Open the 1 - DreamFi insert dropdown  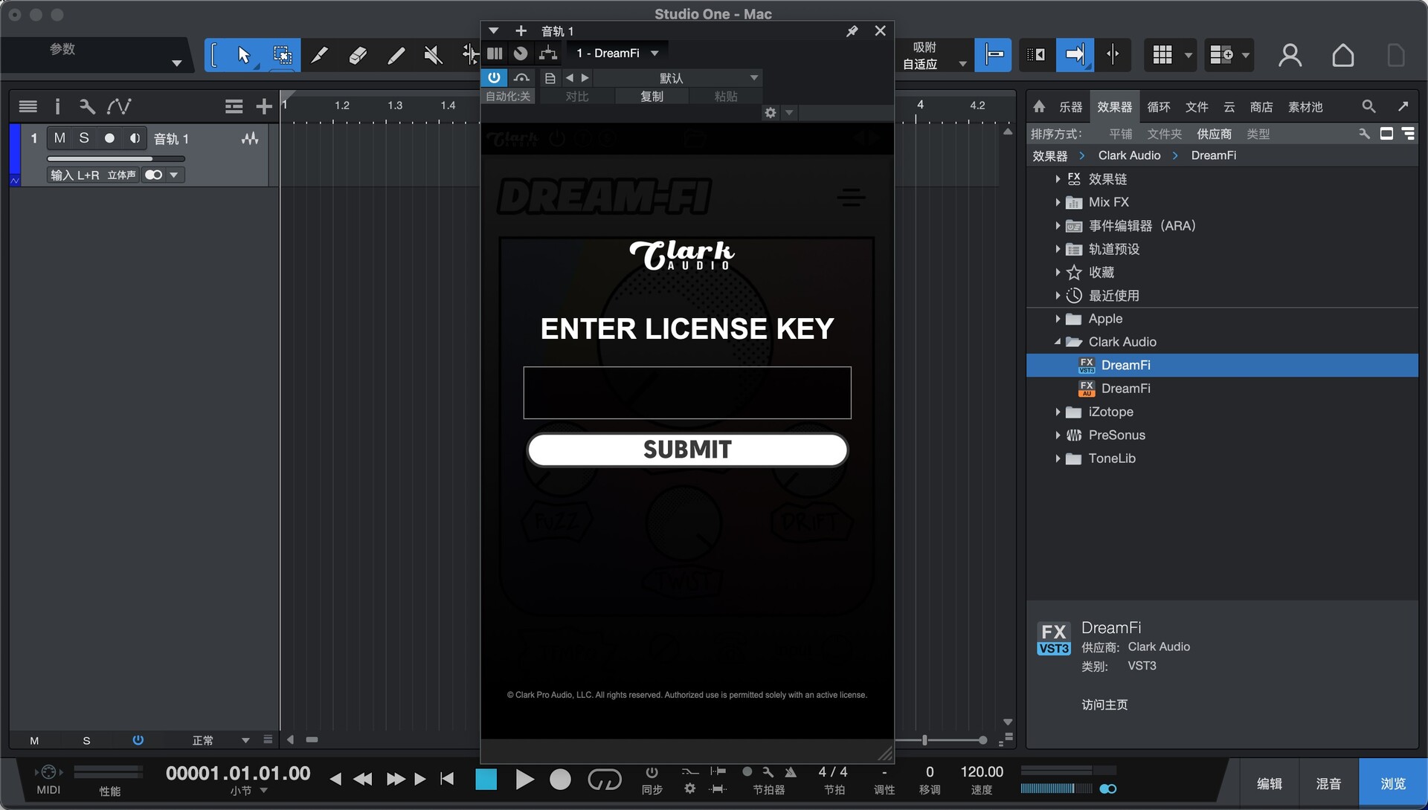(x=617, y=53)
